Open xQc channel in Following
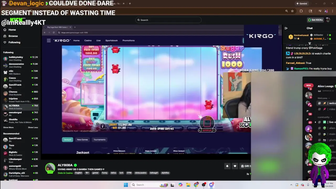The image size is (336, 189). pyautogui.click(x=20, y=72)
